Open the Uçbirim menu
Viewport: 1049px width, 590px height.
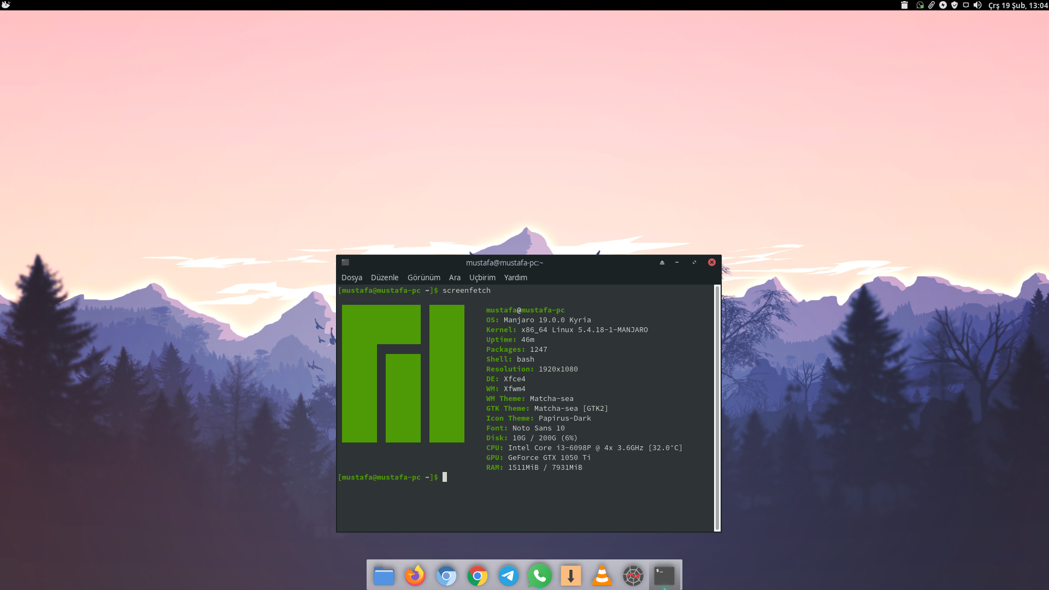click(482, 278)
